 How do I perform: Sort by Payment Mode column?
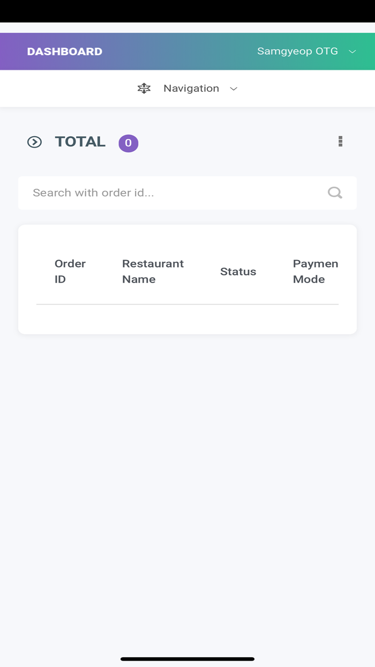pyautogui.click(x=315, y=271)
